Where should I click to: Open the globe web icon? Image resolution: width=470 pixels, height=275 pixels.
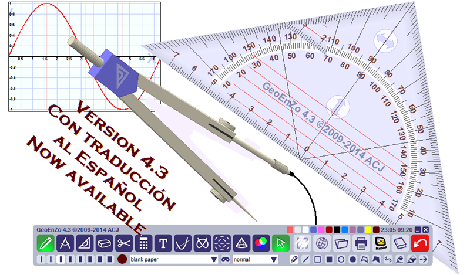pyautogui.click(x=322, y=243)
